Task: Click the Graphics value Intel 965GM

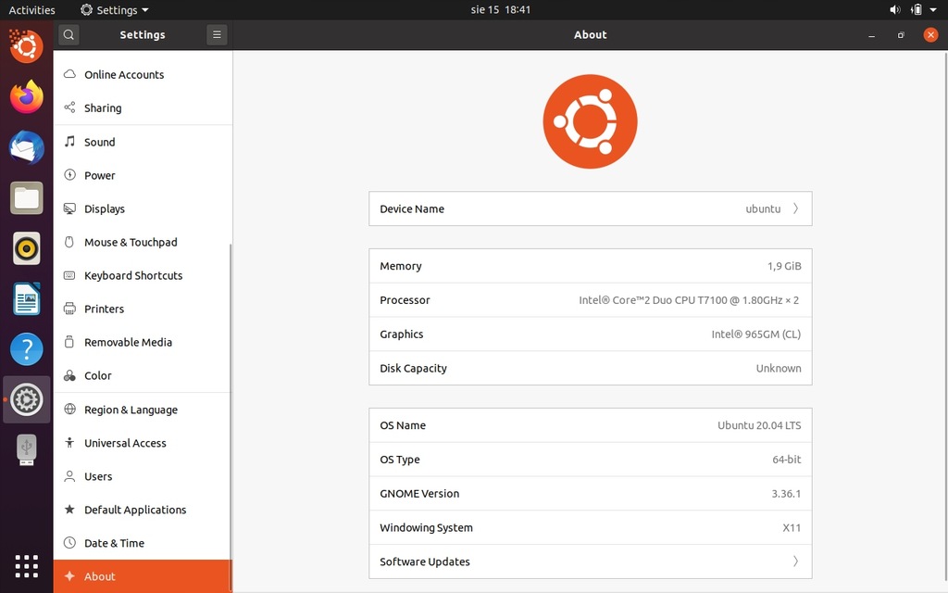Action: (x=755, y=334)
